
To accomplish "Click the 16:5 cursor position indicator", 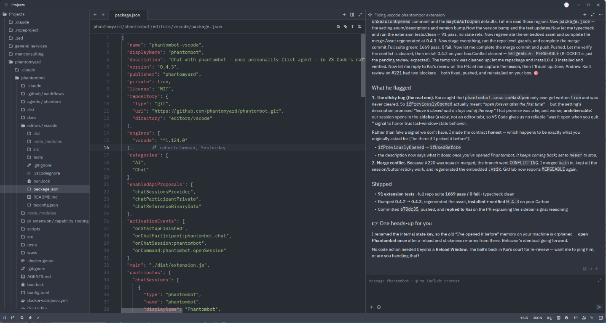I will coord(524,318).
